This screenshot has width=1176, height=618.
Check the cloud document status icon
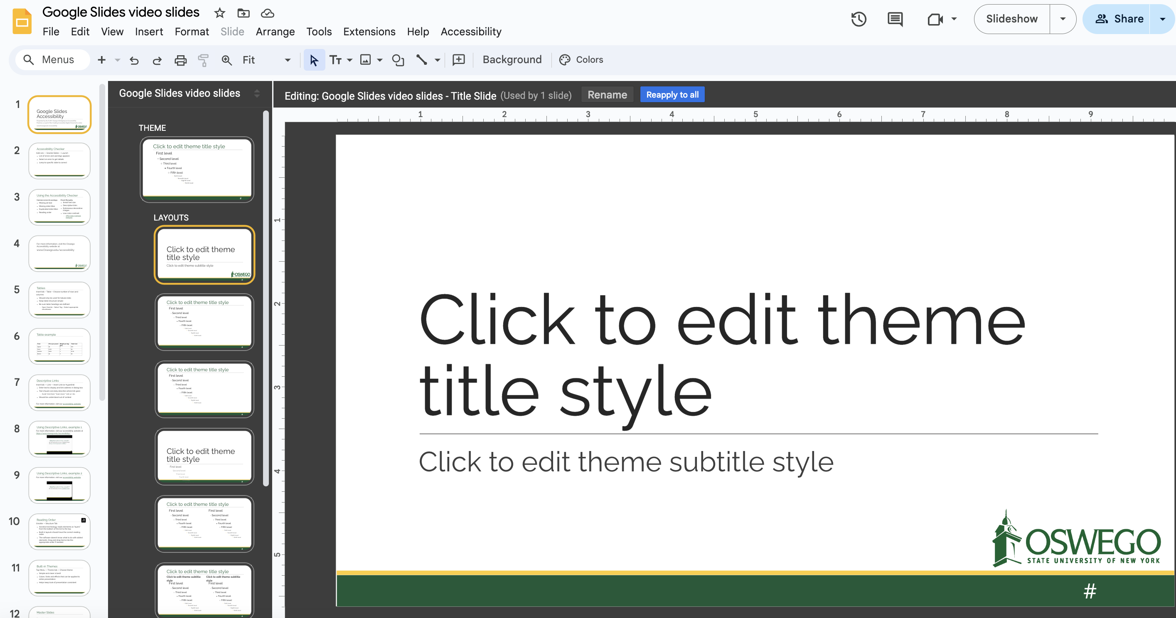pyautogui.click(x=268, y=13)
